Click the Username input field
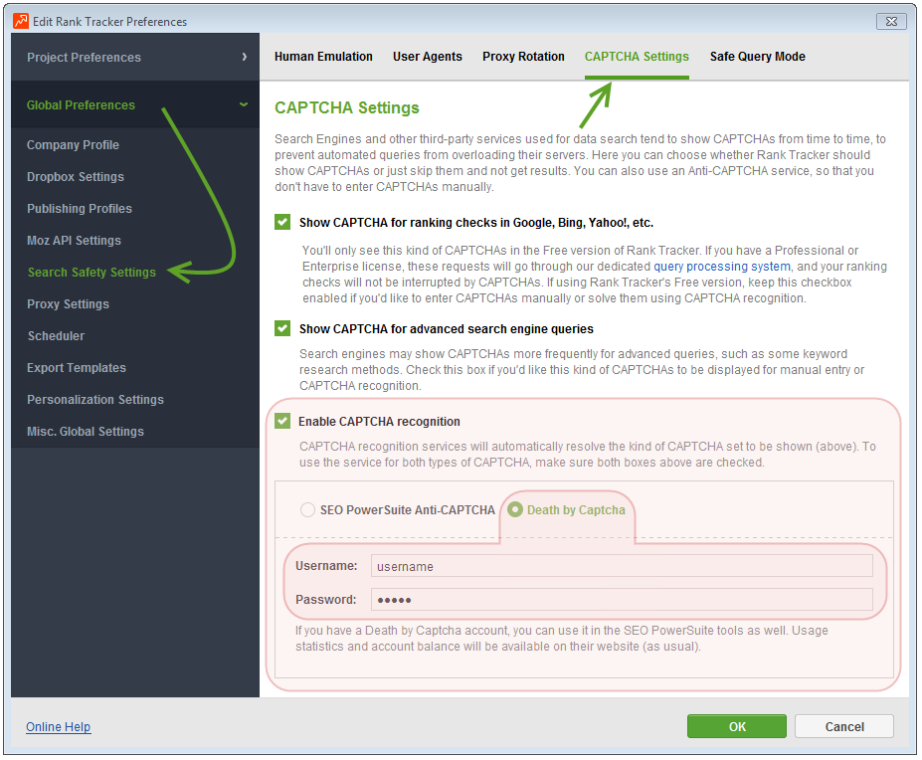The height and width of the screenshot is (760, 922). pos(622,566)
